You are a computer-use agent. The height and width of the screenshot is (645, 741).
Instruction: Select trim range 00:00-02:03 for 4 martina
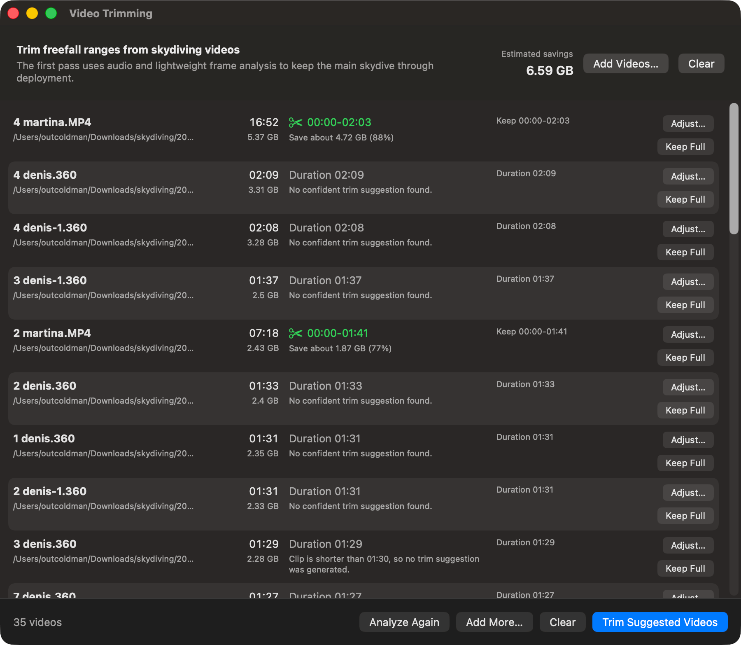click(x=339, y=122)
